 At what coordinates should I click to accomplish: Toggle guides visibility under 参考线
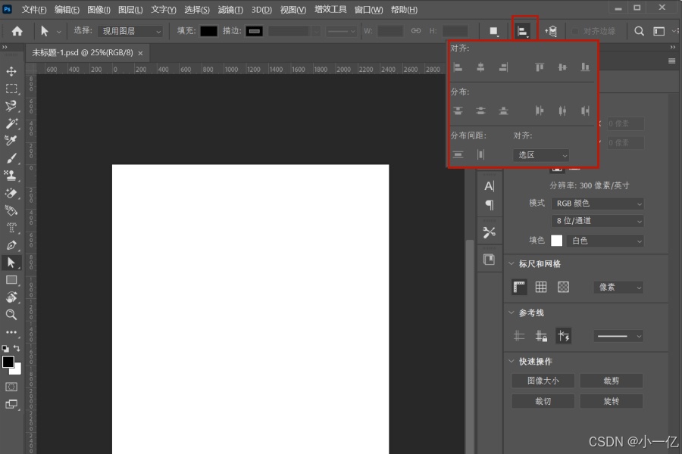[519, 336]
